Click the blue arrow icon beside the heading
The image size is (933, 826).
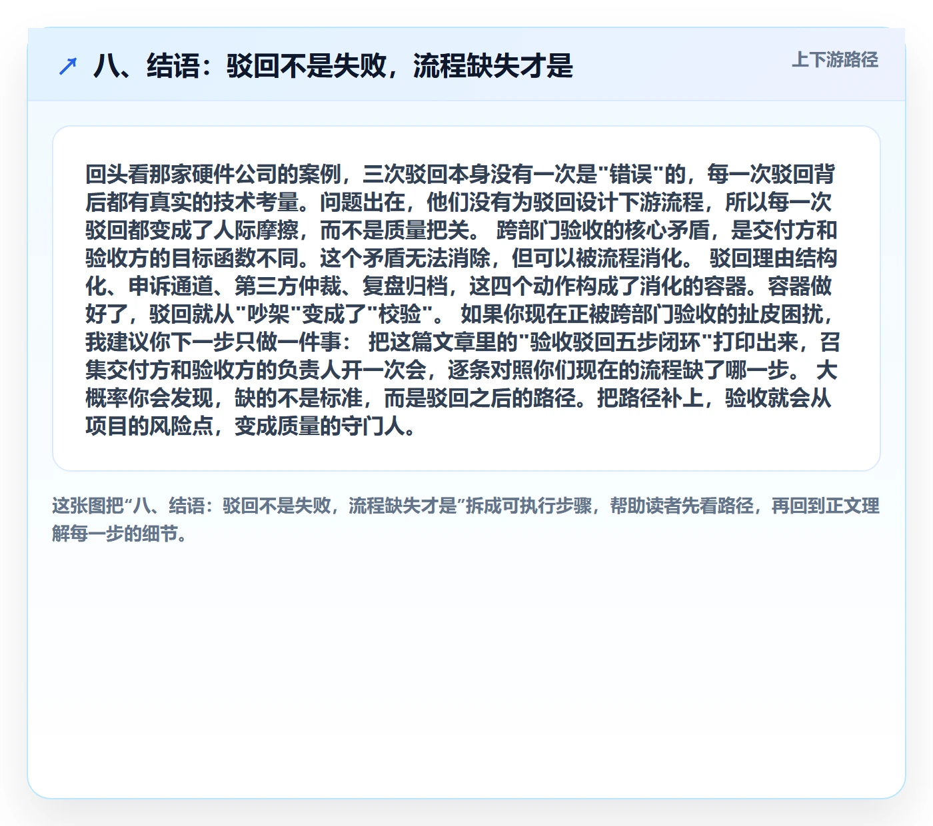tap(68, 66)
